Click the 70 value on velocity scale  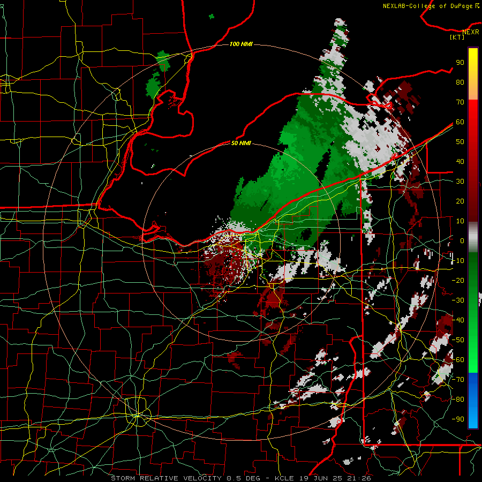(460, 102)
